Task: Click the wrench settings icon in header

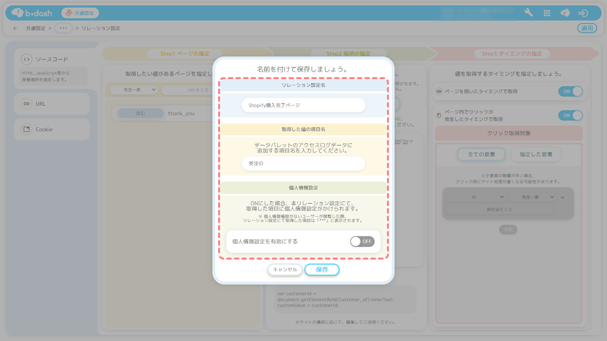Action: click(528, 13)
